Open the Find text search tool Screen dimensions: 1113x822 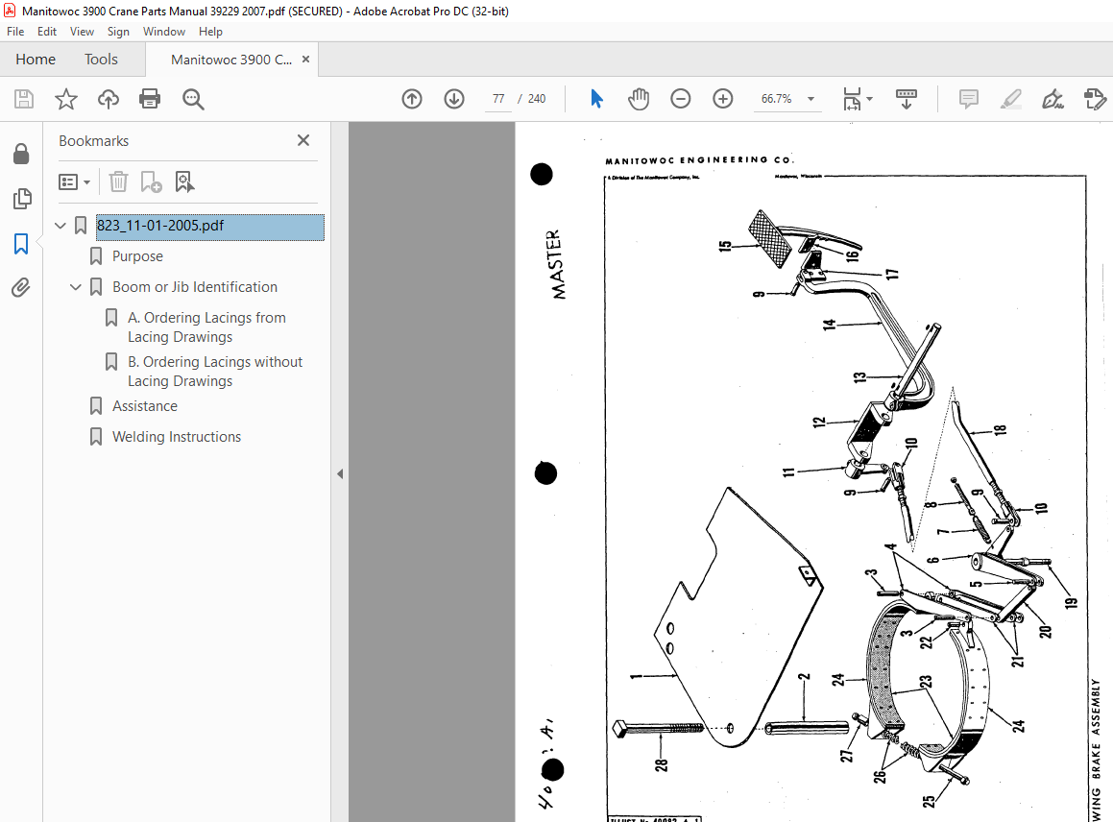193,99
